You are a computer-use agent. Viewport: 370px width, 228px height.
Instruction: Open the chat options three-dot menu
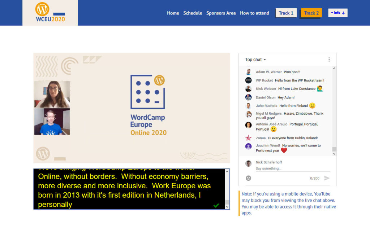tap(329, 60)
